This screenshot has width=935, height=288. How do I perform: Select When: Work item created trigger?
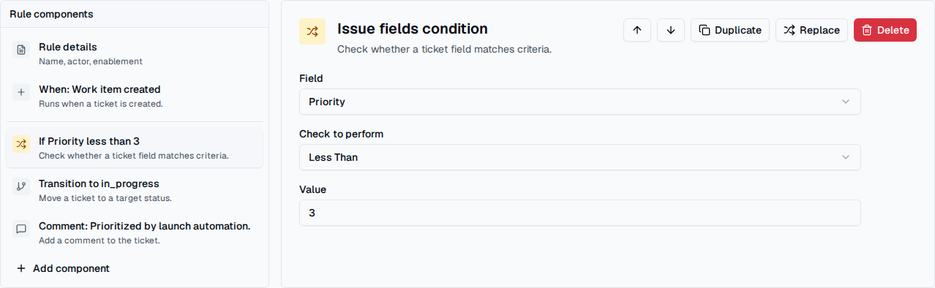[135, 96]
